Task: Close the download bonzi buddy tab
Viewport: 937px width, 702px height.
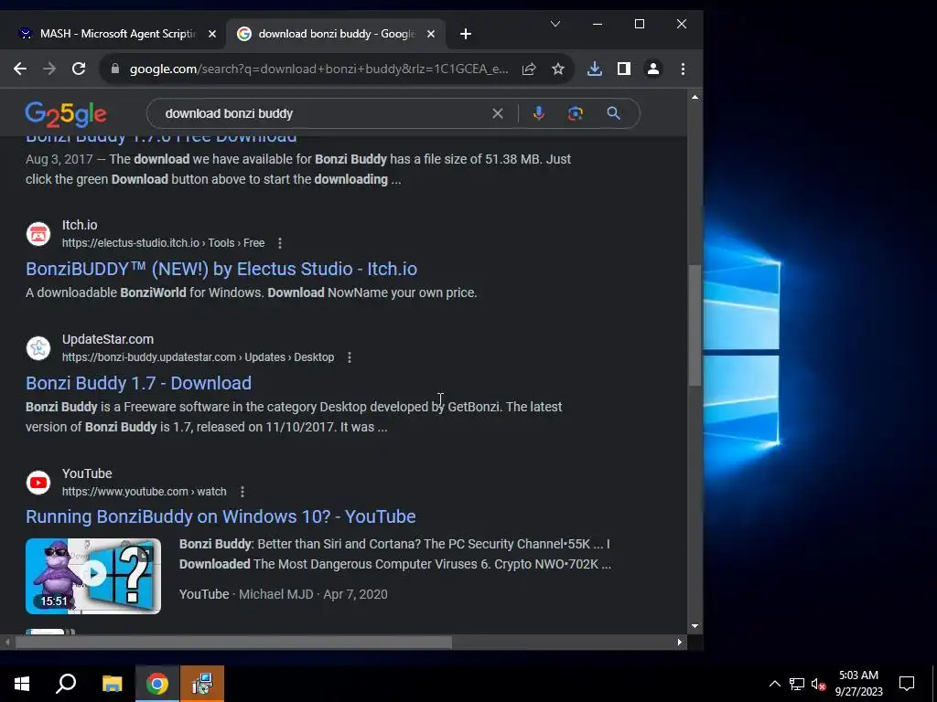Action: [431, 34]
